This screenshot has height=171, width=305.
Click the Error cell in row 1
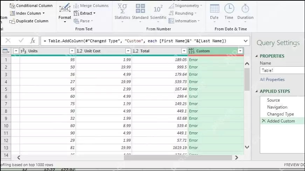[216, 60]
